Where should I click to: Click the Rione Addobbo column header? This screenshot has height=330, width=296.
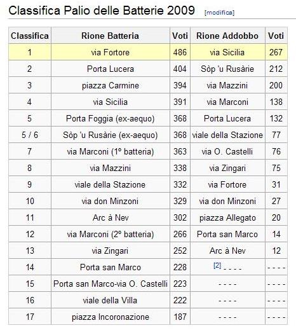(227, 36)
